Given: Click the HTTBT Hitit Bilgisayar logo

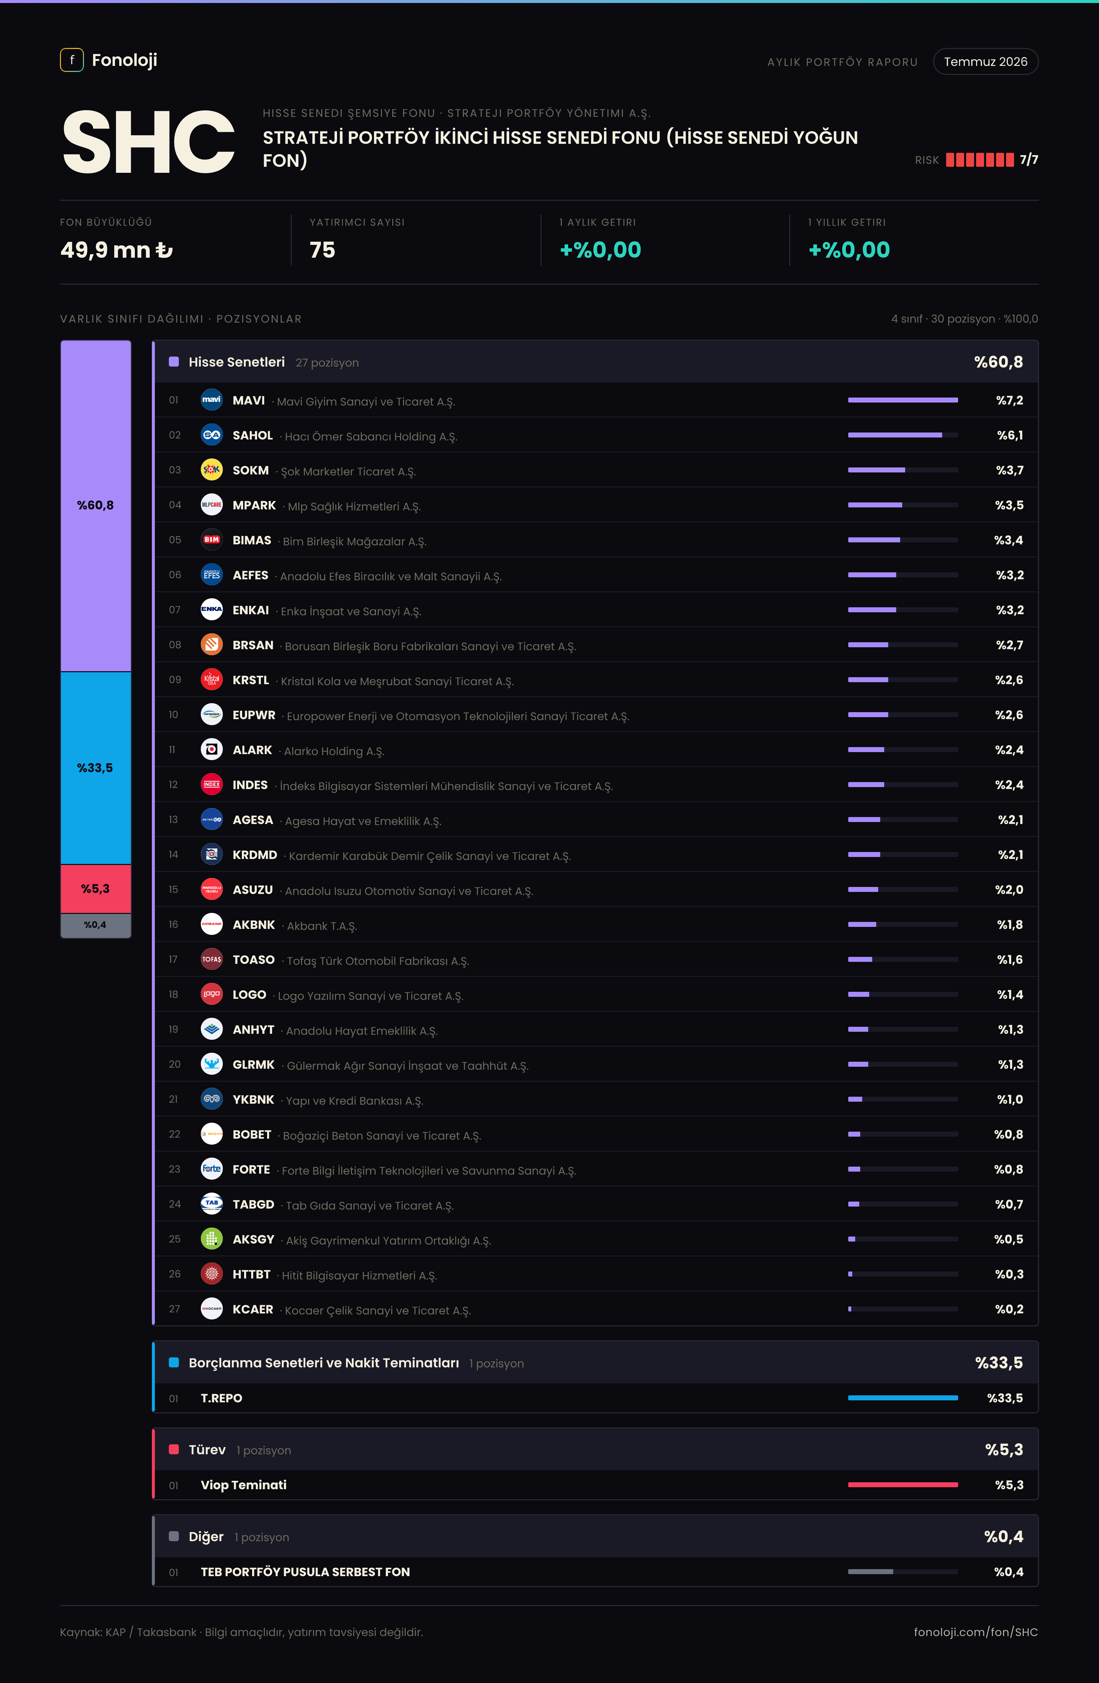Looking at the screenshot, I should pos(211,1274).
